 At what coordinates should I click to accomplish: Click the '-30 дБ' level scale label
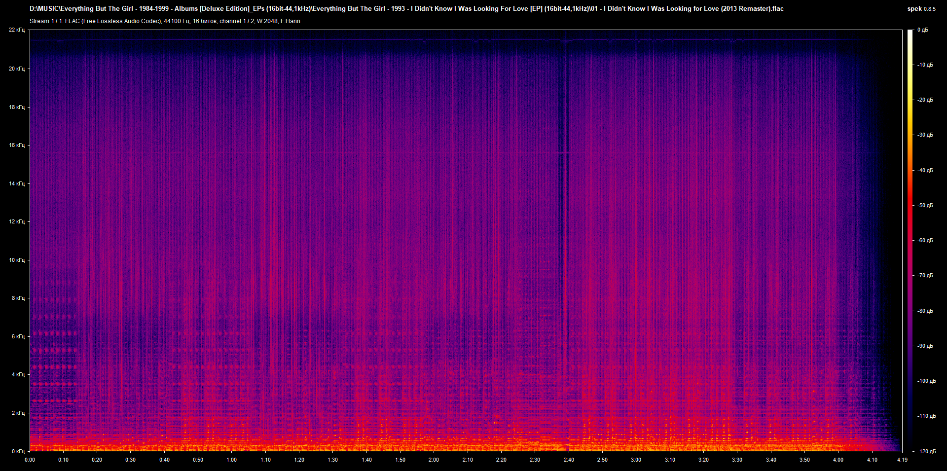pyautogui.click(x=925, y=135)
